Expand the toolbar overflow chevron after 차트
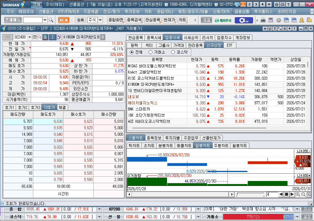This screenshot has width=314, height=221. tap(195, 20)
